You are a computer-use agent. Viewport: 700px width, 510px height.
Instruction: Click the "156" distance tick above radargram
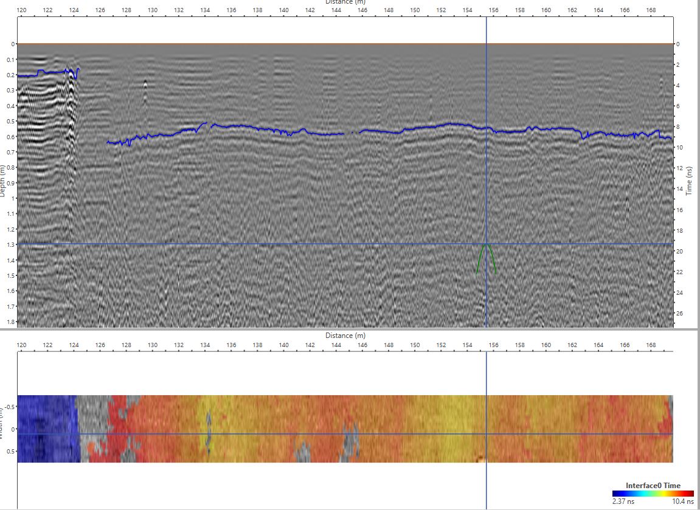coord(493,10)
